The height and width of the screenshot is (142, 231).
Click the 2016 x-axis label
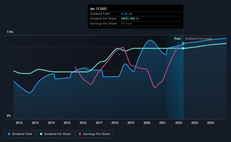(83, 123)
